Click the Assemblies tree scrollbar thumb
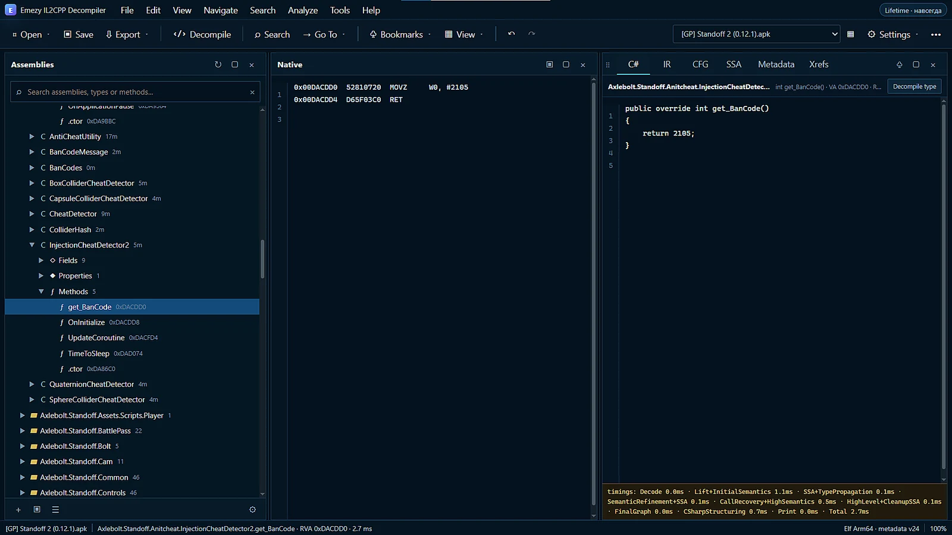Viewport: 952px width, 535px height. 262,259
